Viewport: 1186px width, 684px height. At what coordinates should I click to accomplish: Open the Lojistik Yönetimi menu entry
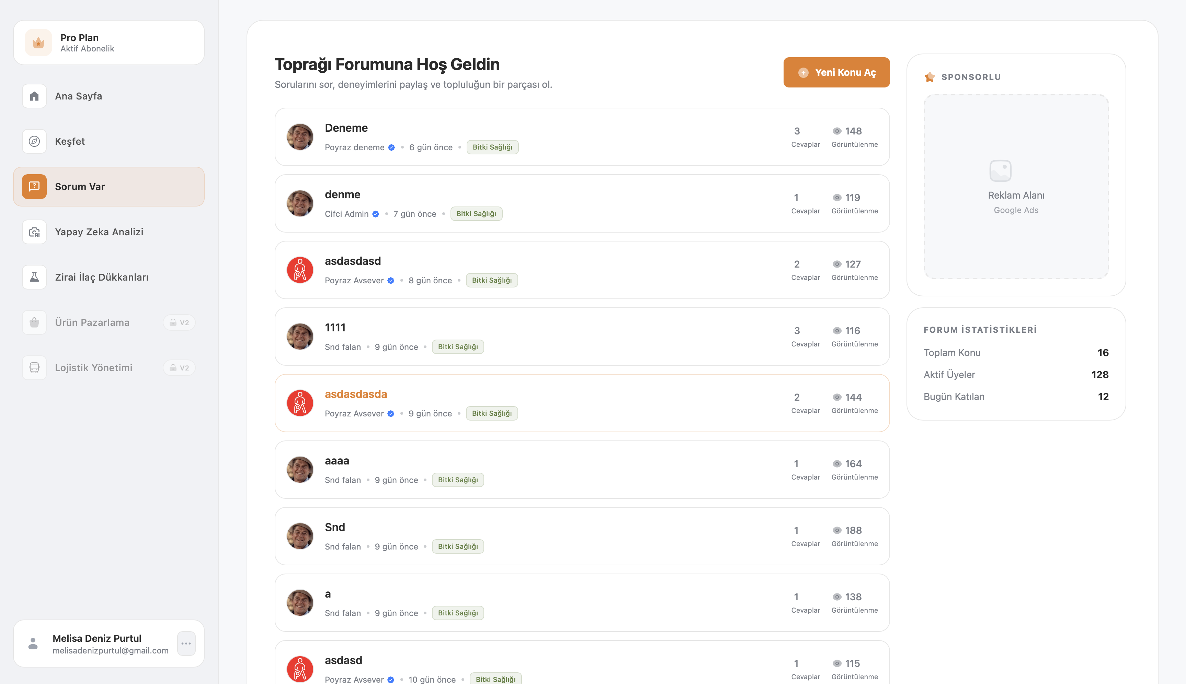pyautogui.click(x=94, y=368)
